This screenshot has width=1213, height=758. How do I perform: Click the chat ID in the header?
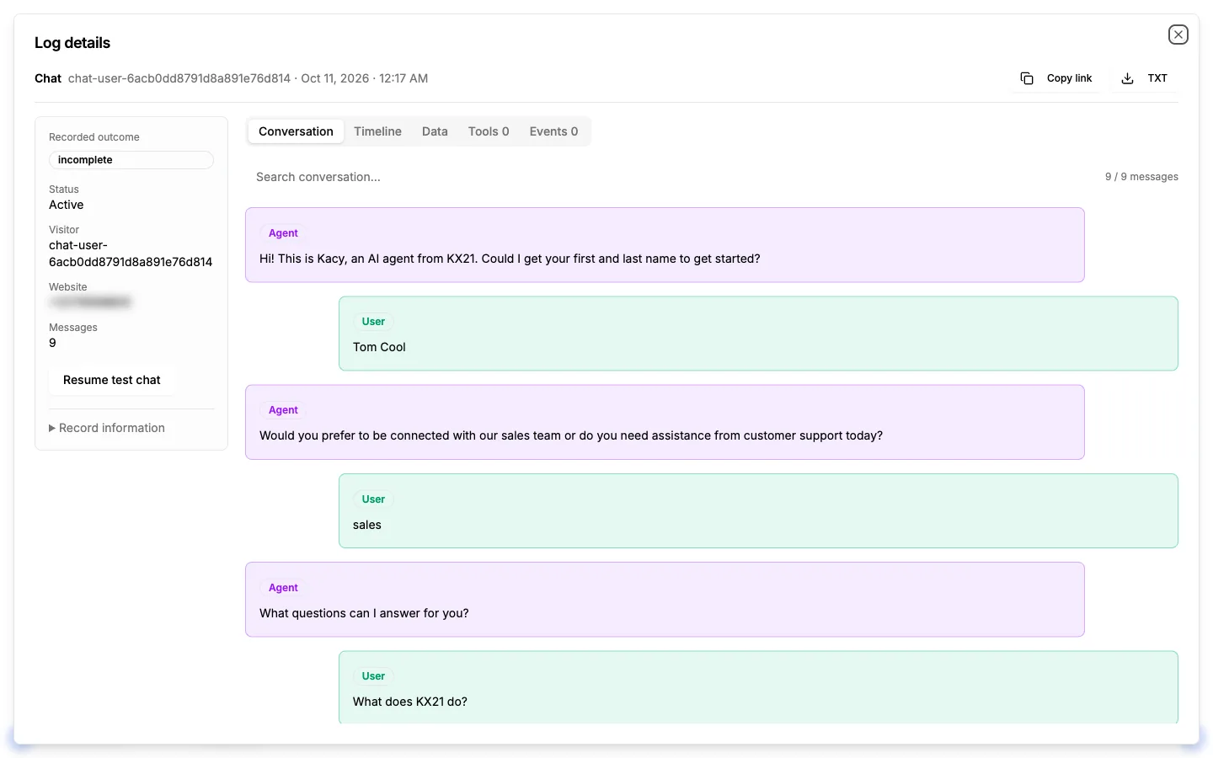pyautogui.click(x=179, y=78)
